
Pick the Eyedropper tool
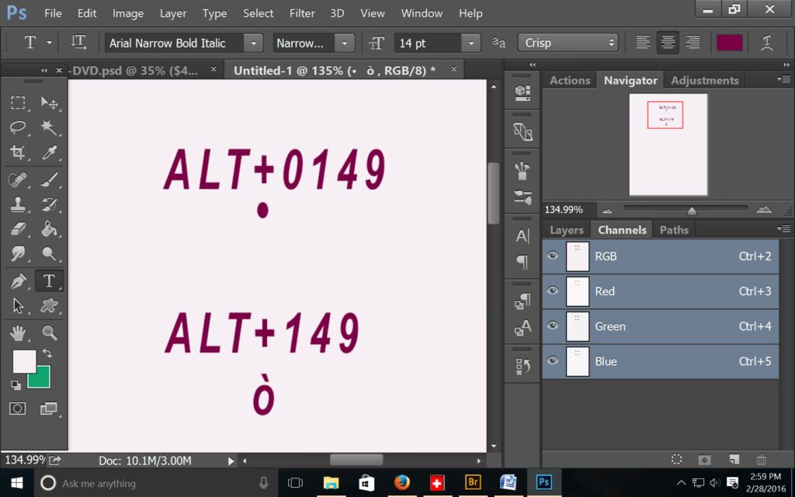click(x=49, y=153)
